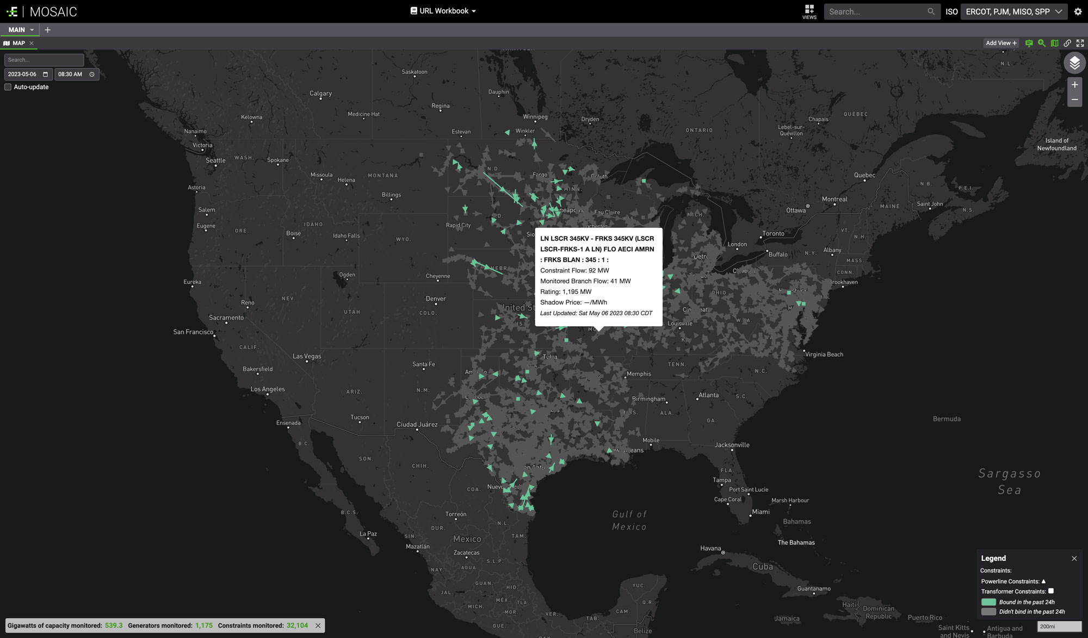
Task: Click the Legend heading
Action: (x=993, y=559)
